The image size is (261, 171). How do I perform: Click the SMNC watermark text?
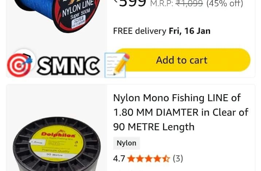coord(69,65)
